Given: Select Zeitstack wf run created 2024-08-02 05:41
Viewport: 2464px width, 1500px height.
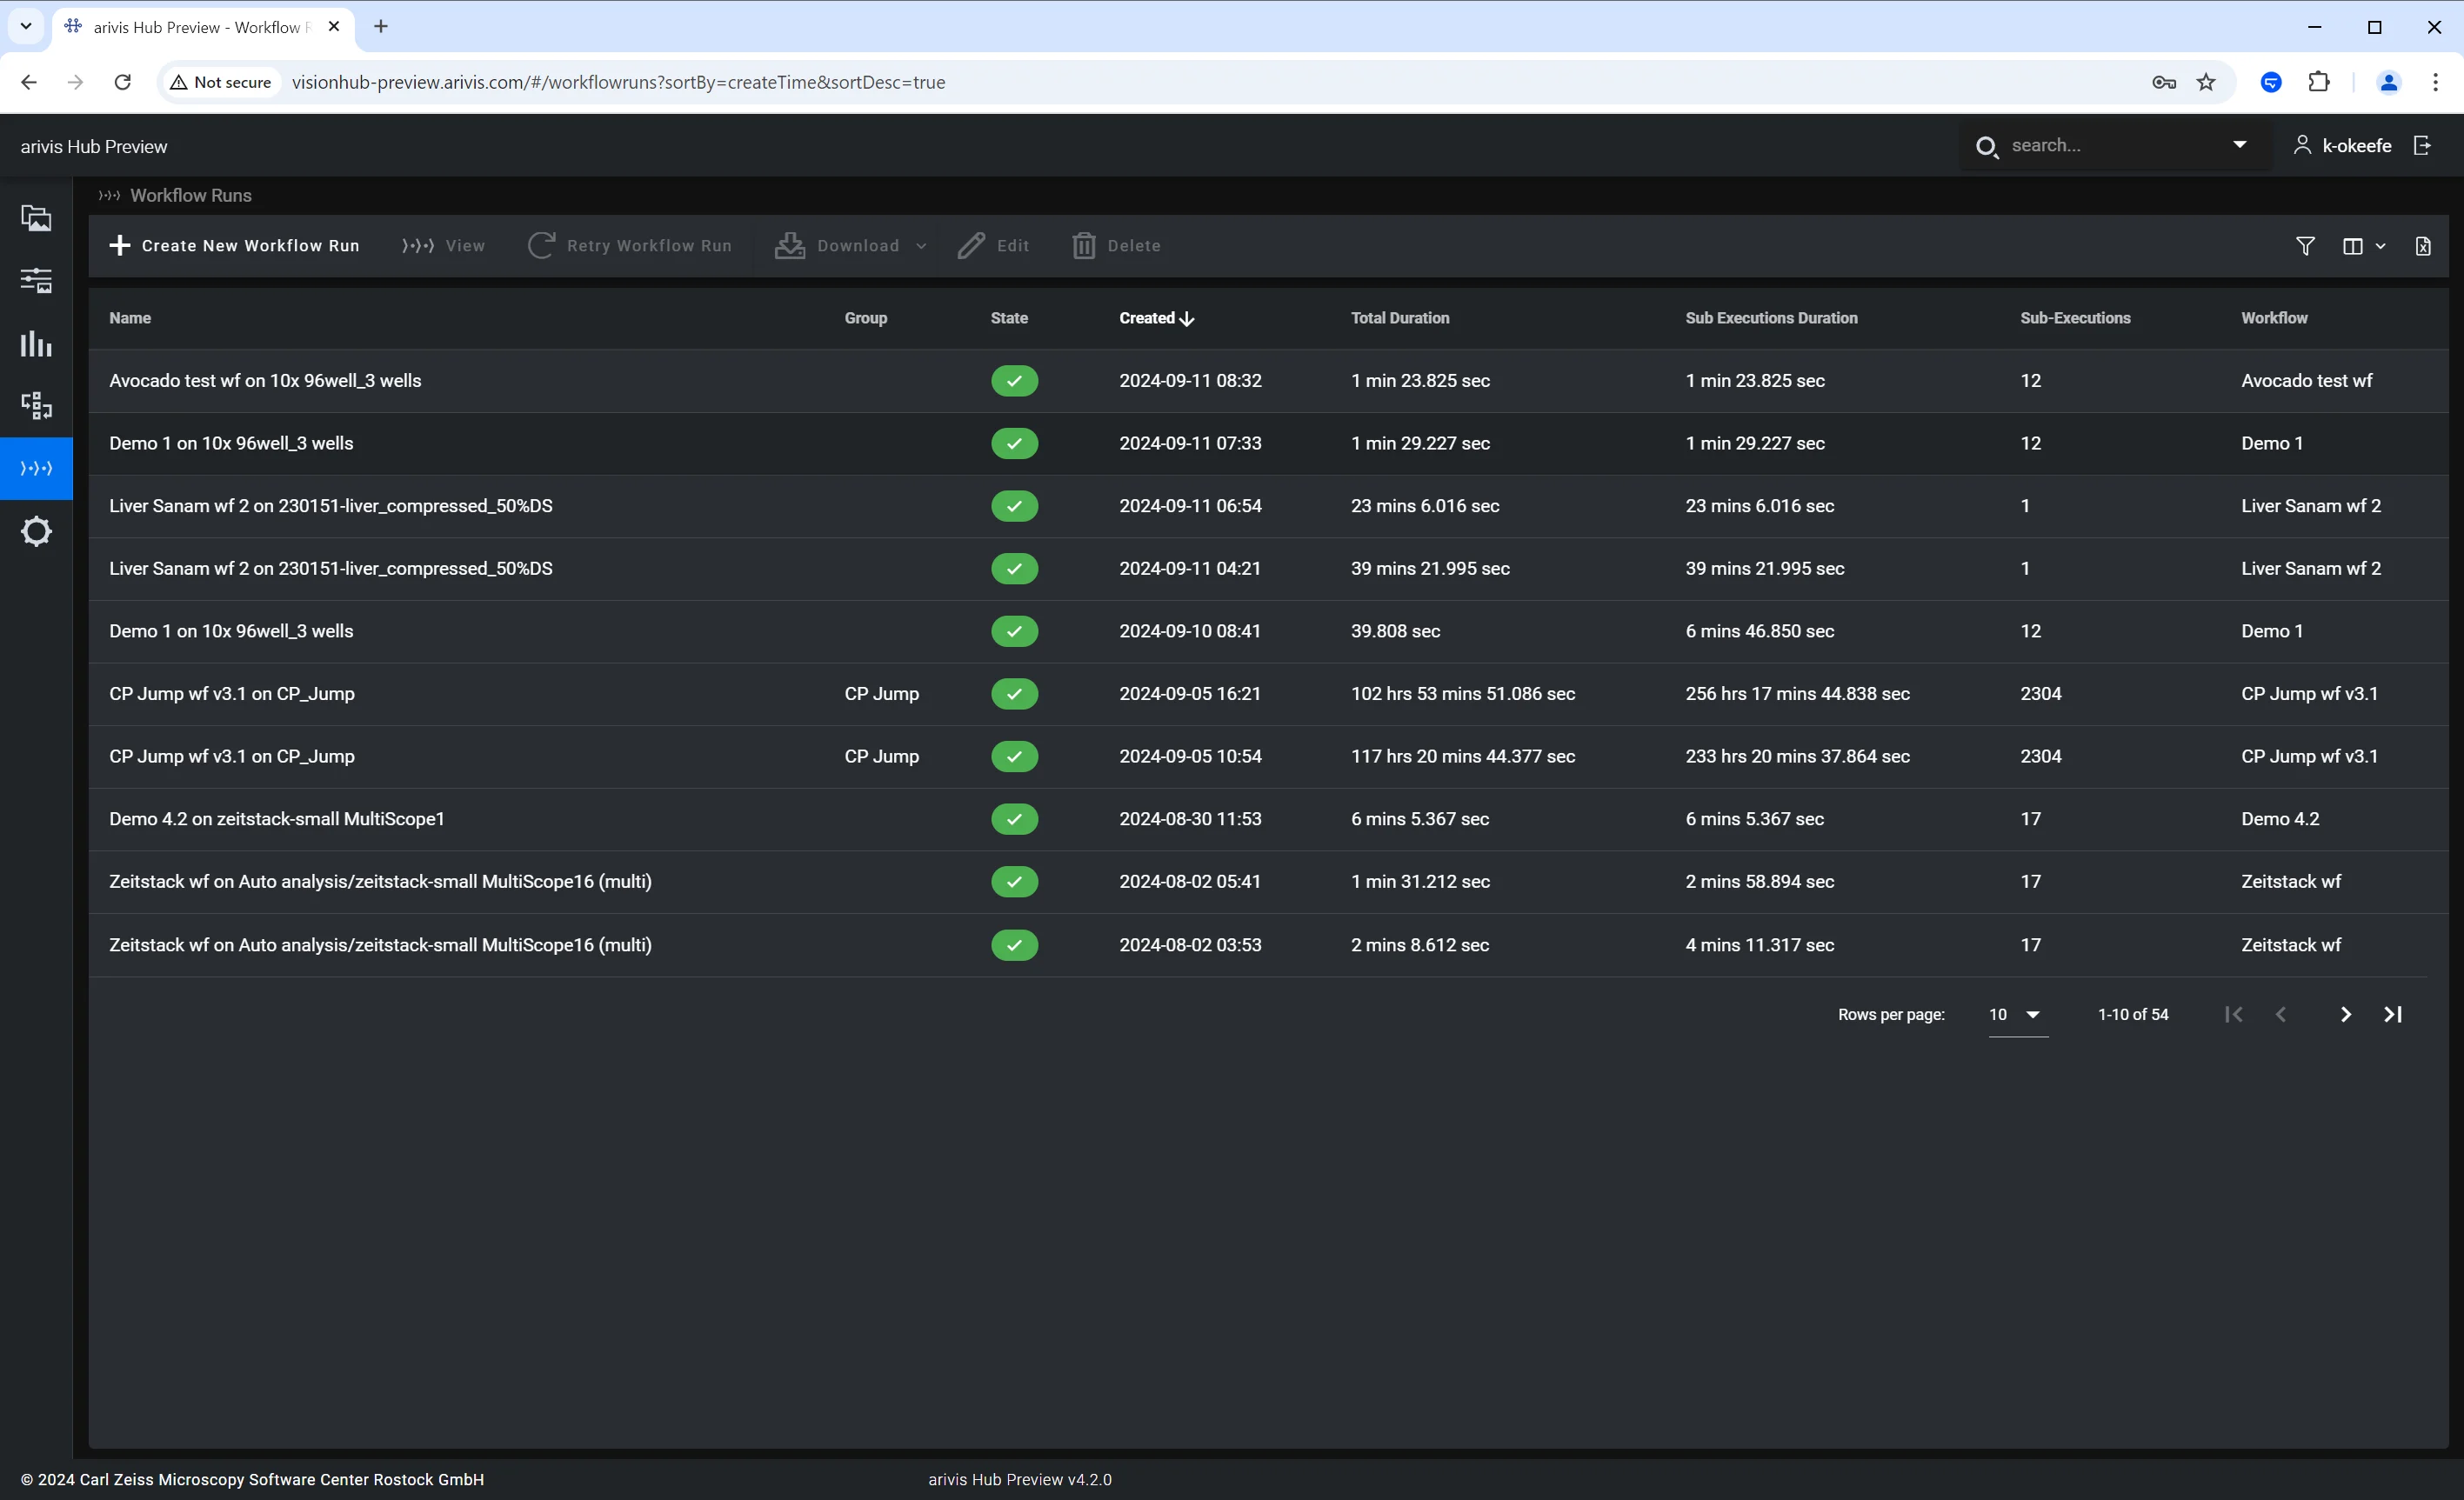Looking at the screenshot, I should [x=1268, y=882].
